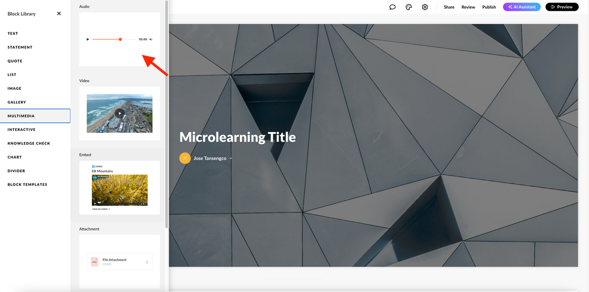Image resolution: width=589 pixels, height=292 pixels.
Task: Click the Jose Tansengco author name
Action: [210, 158]
